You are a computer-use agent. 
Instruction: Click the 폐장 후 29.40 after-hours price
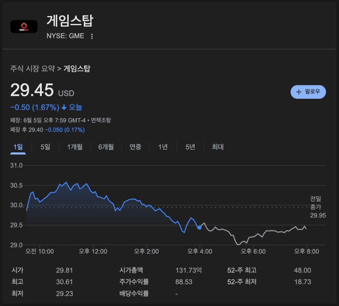[x=27, y=130]
